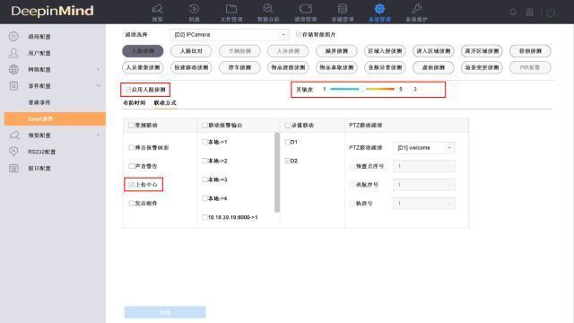This screenshot has height=323, width=574.
Task: Open the 巡航序号 number dropdown
Action: [x=424, y=185]
